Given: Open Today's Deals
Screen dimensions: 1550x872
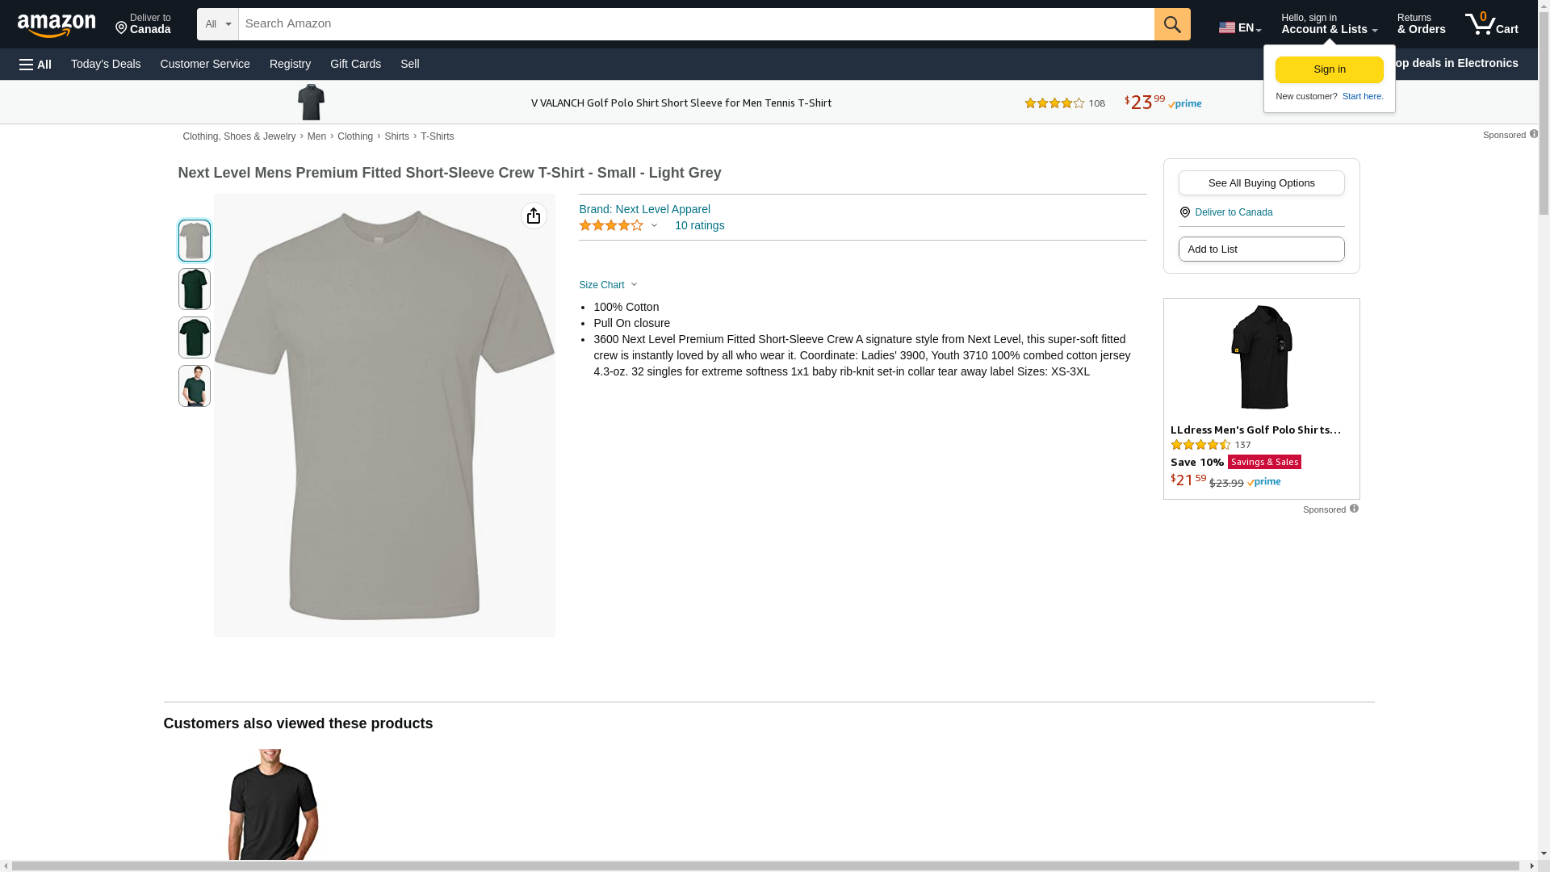Looking at the screenshot, I should tap(106, 64).
